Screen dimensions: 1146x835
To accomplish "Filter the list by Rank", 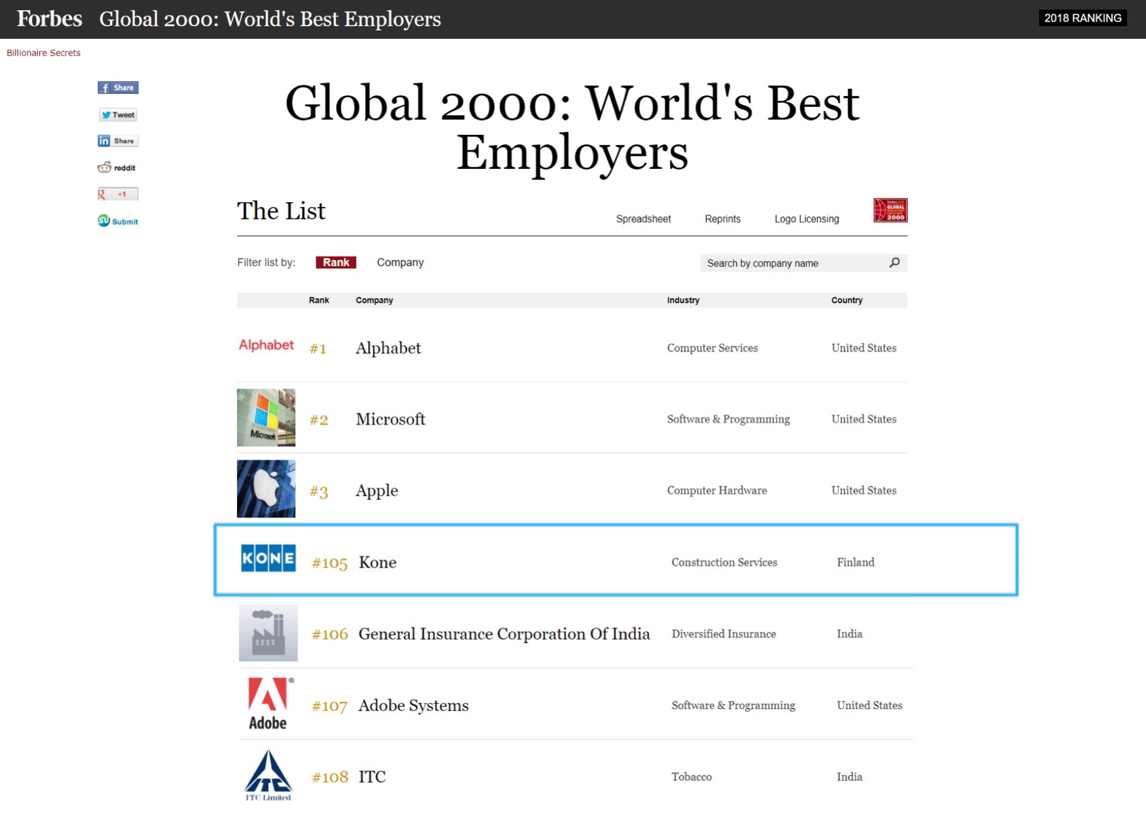I will tap(335, 262).
